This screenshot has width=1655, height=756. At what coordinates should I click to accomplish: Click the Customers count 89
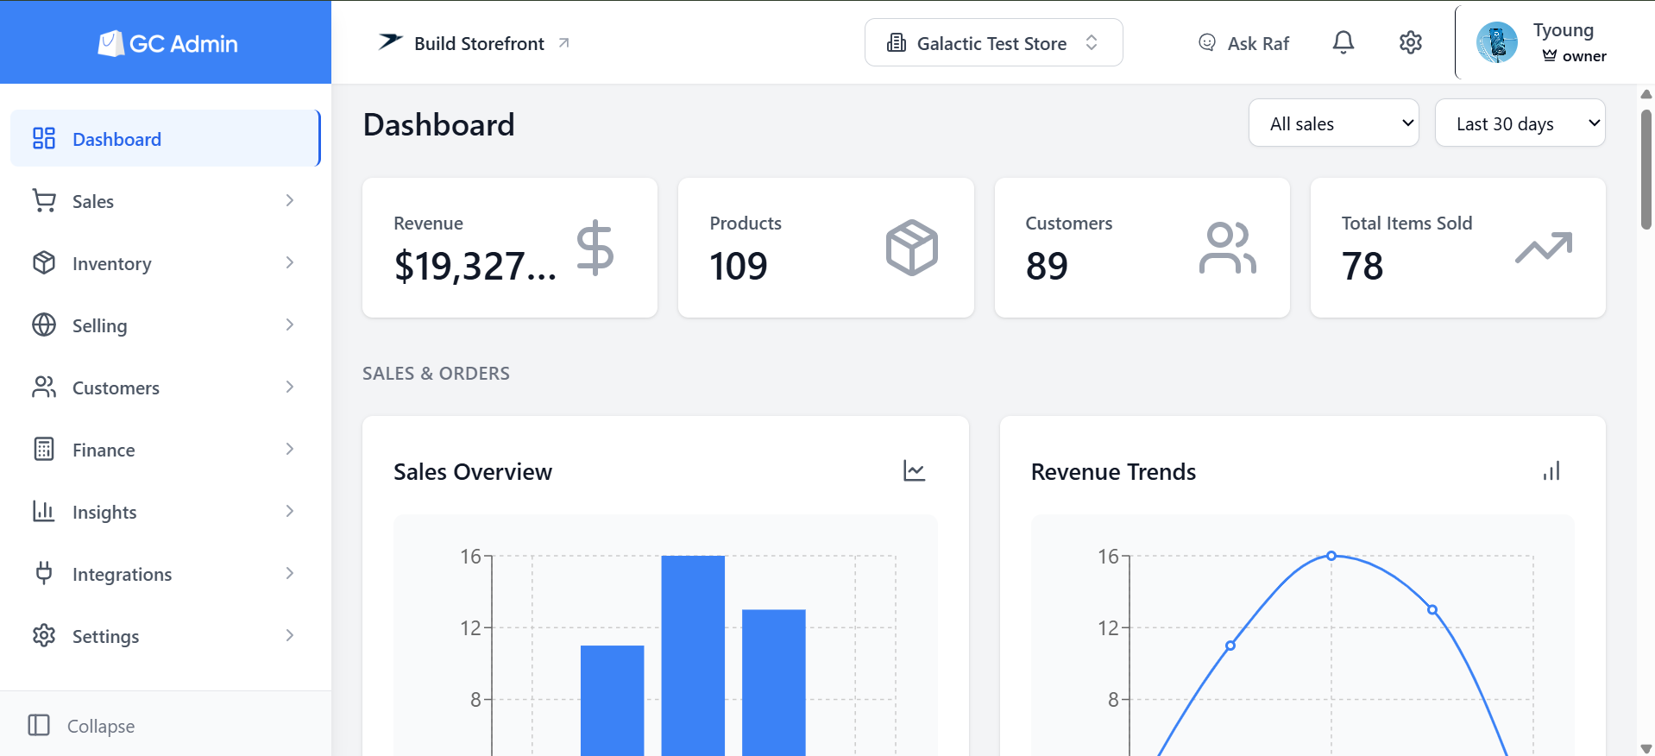click(1047, 266)
